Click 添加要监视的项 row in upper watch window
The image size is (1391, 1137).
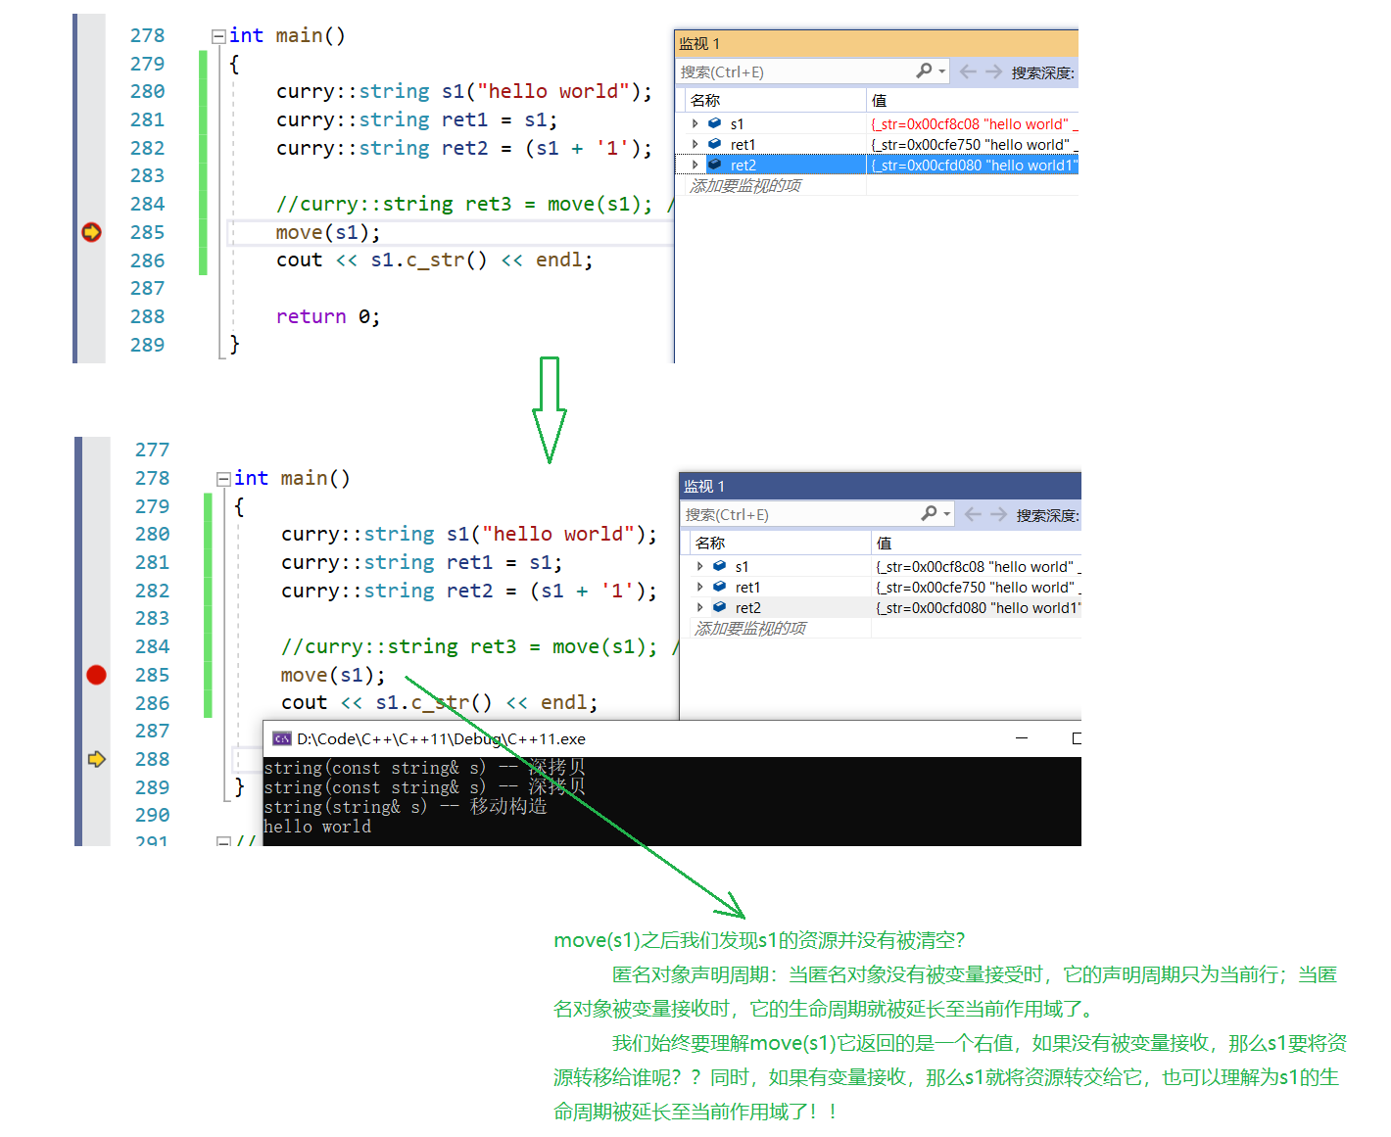[745, 185]
